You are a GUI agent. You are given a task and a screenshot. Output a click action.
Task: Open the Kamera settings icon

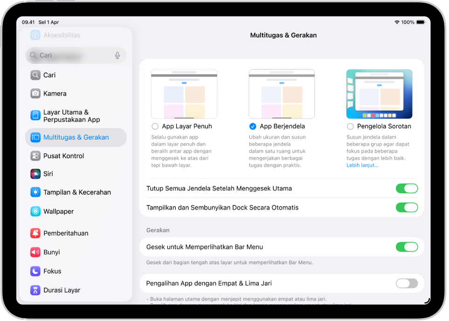click(36, 94)
